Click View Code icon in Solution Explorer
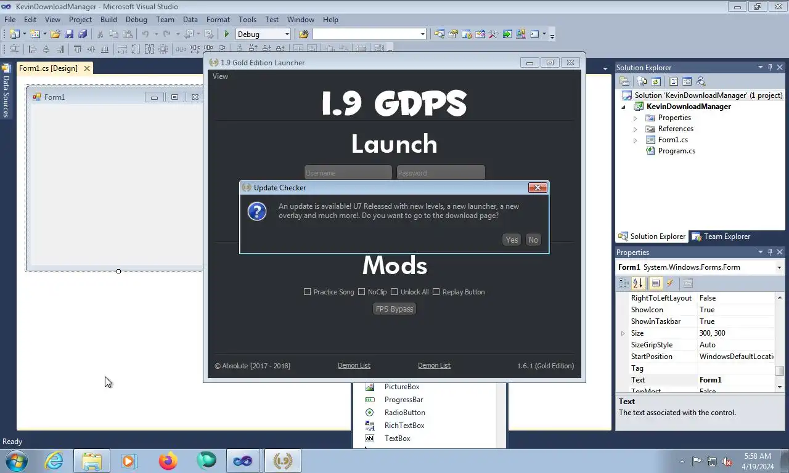The image size is (789, 473). (x=674, y=81)
